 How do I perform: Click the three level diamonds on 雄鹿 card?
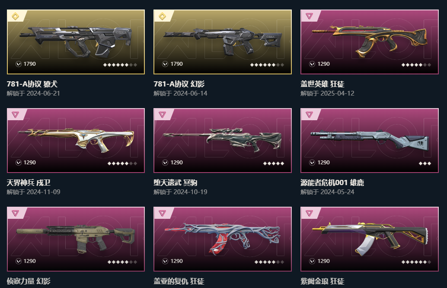point(425,163)
